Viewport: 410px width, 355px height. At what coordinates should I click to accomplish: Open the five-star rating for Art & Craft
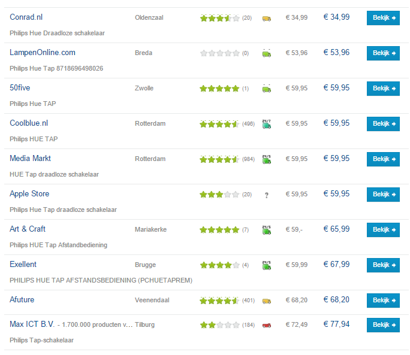(219, 230)
